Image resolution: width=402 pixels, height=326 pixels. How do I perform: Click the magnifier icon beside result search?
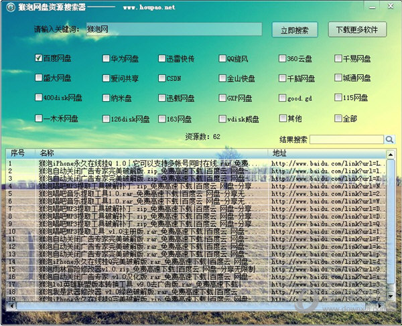[x=389, y=139]
